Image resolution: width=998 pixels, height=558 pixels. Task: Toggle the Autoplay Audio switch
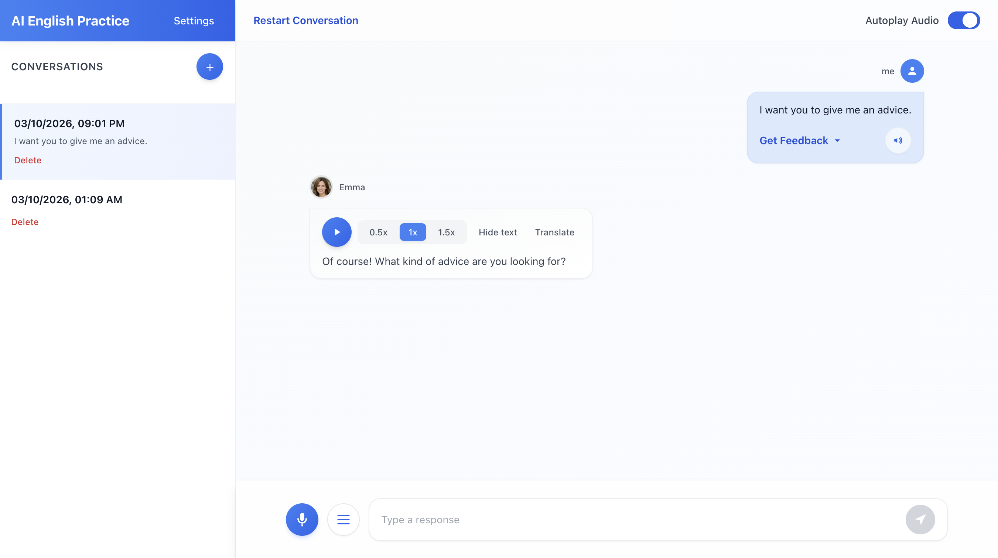(x=964, y=21)
